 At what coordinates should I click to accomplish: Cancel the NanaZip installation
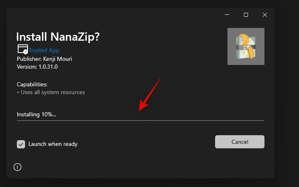[239, 142]
